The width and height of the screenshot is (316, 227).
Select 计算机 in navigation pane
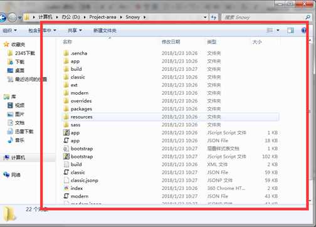tap(18, 157)
